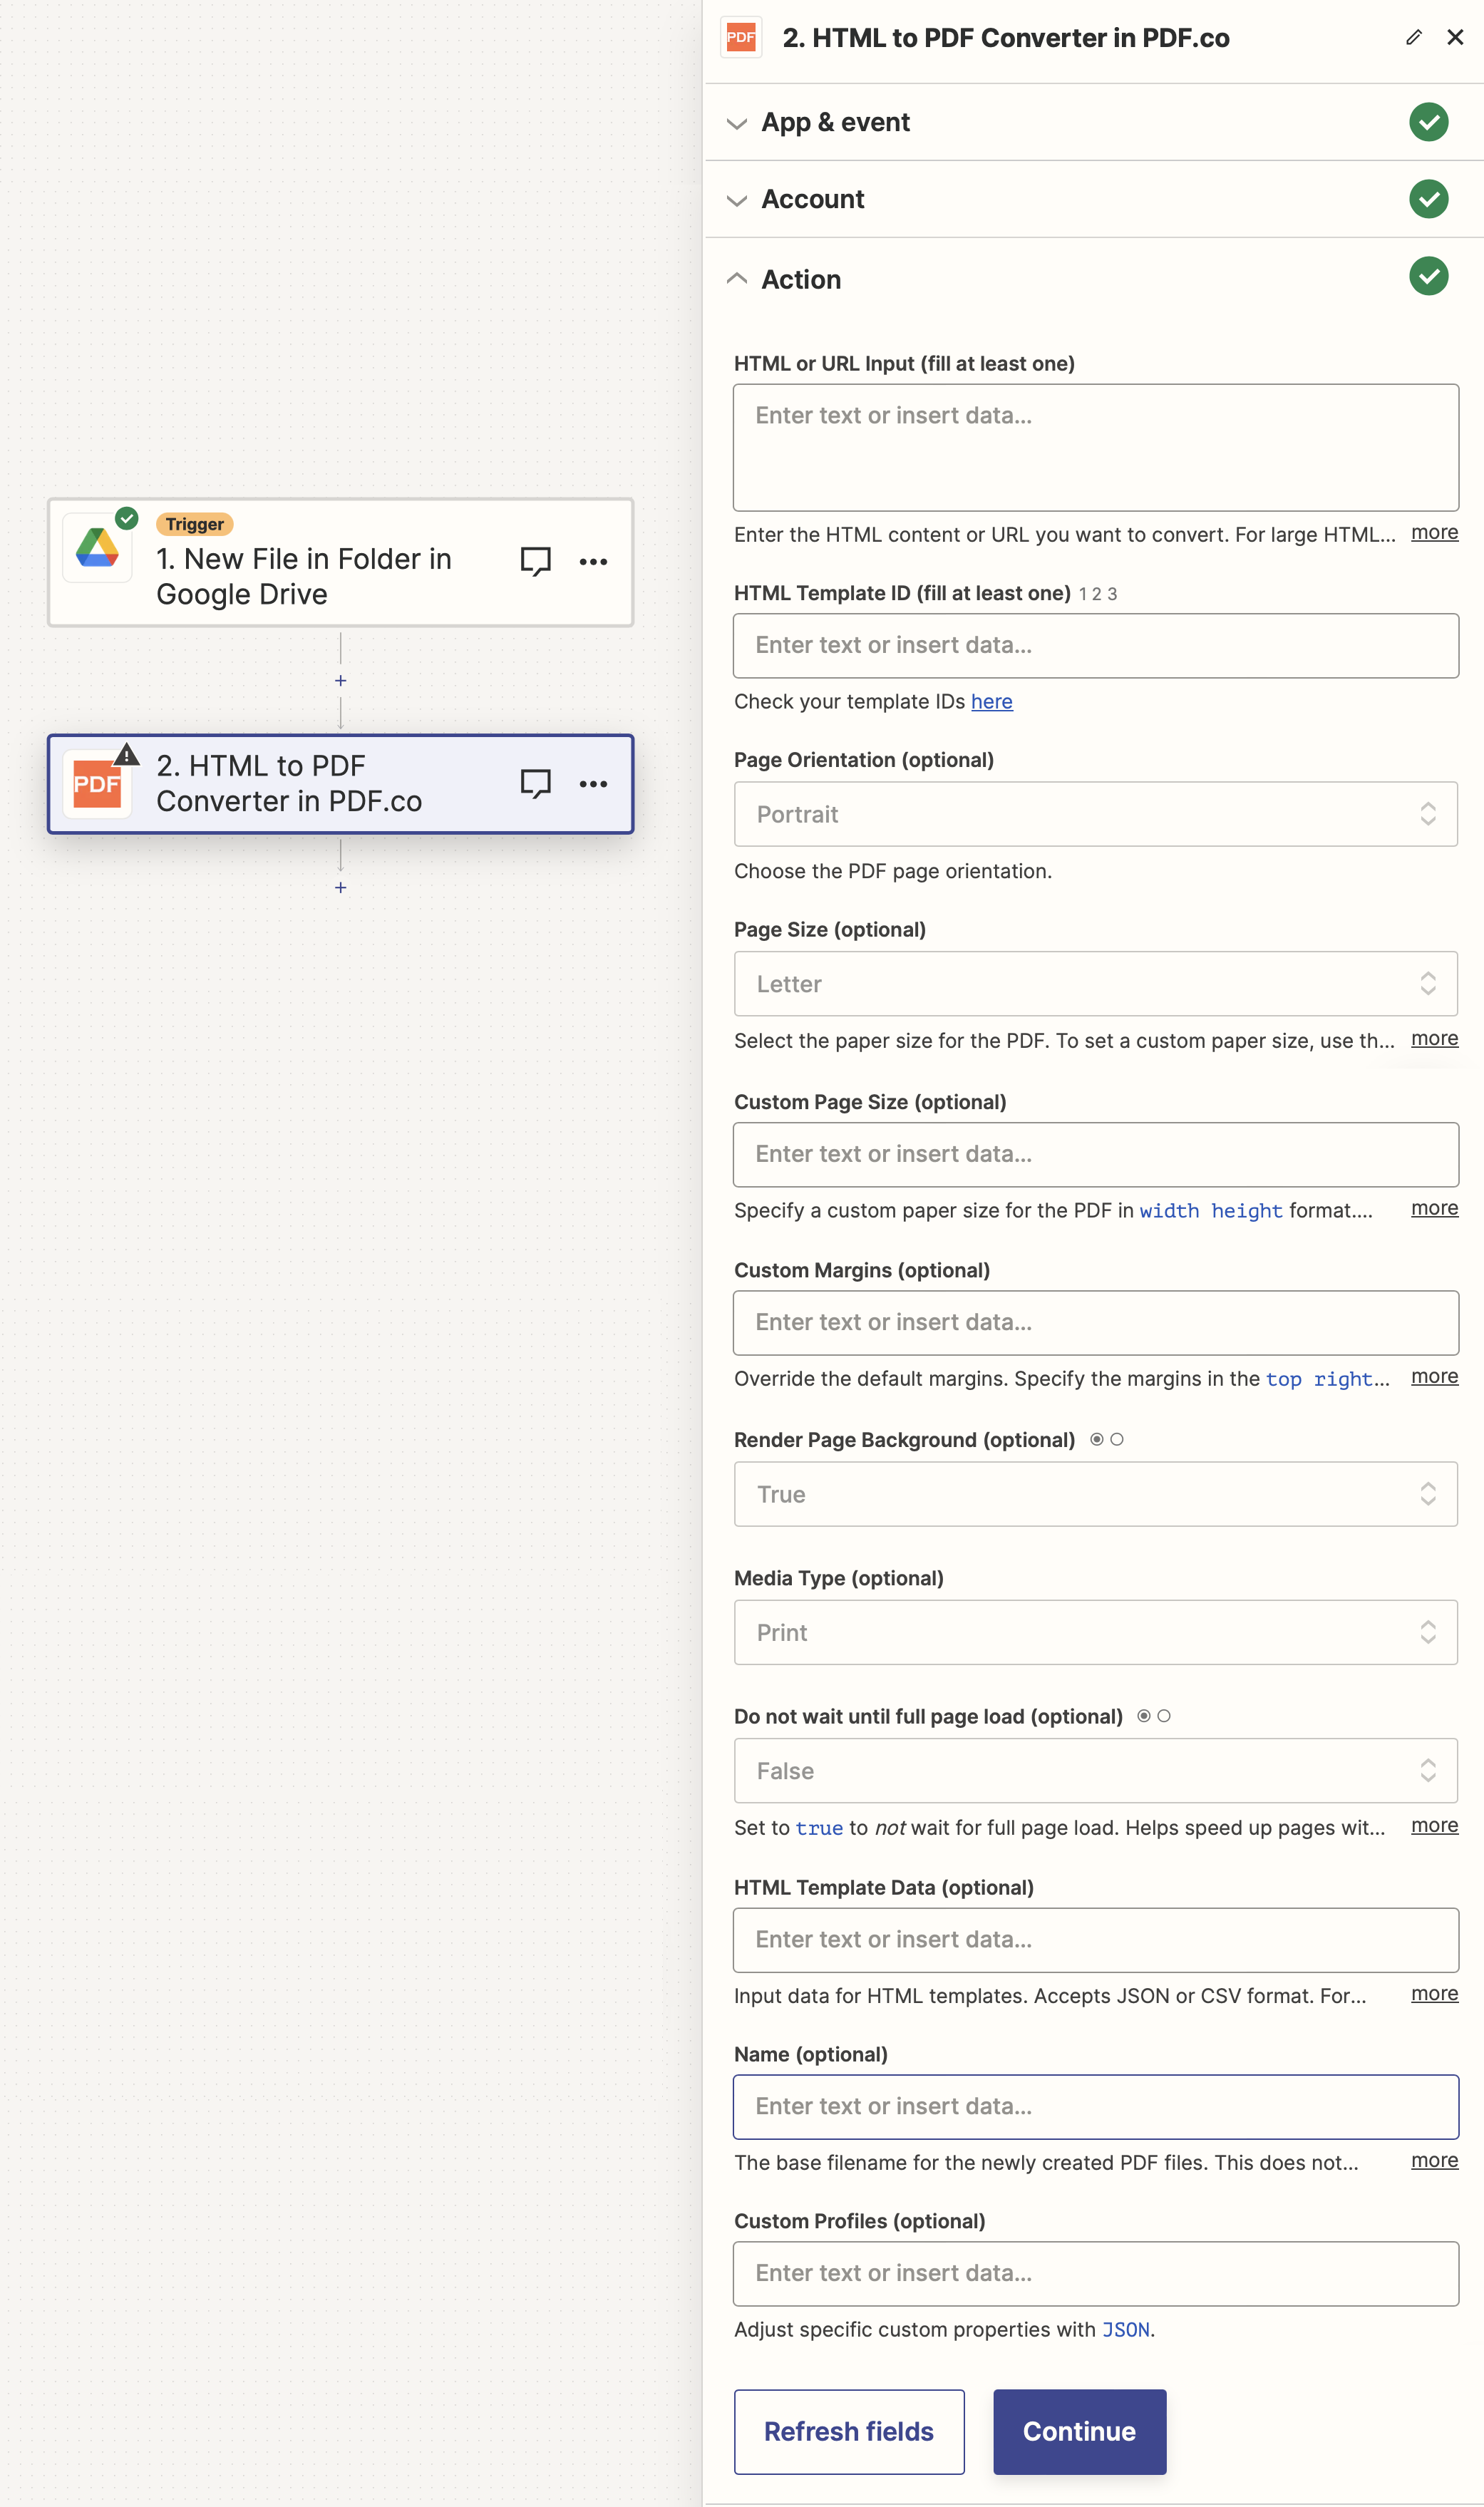Open the Page Orientation dropdown
This screenshot has height=2507, width=1484.
coord(1095,814)
